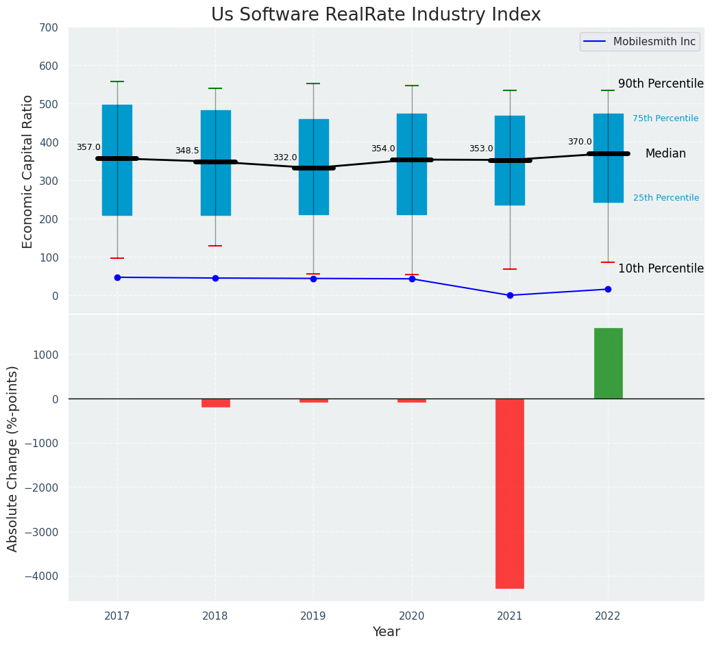The image size is (712, 645).
Task: Select the green 2022 change bar
Action: 608,364
